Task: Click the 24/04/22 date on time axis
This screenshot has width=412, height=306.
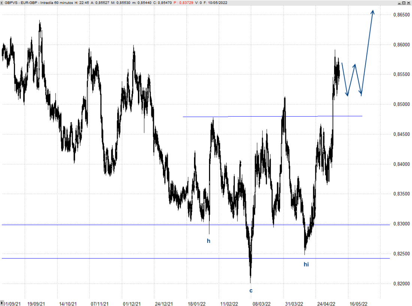Action: (325, 304)
